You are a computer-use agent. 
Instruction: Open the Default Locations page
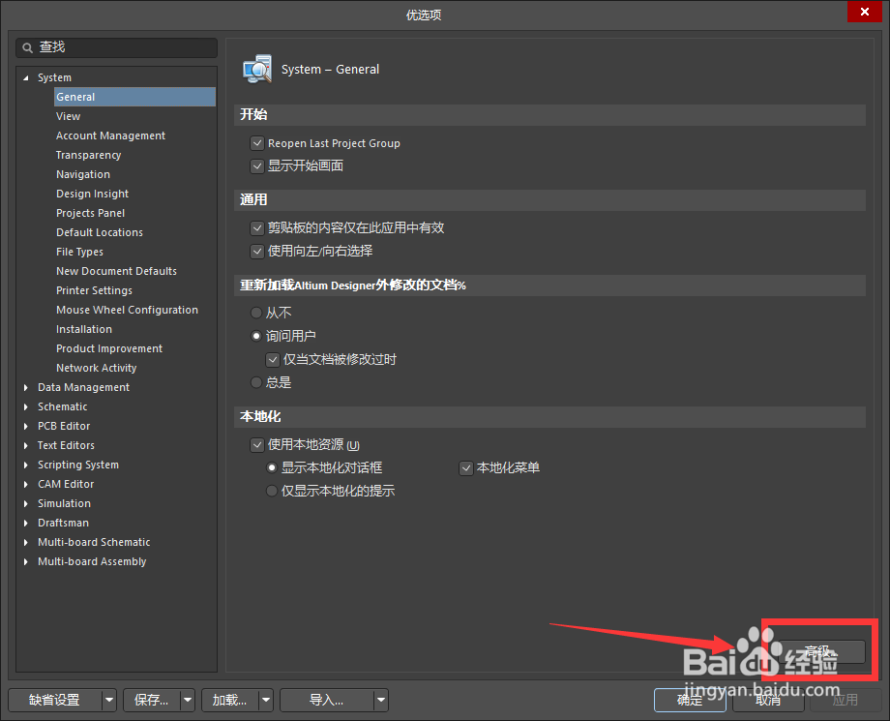[100, 232]
